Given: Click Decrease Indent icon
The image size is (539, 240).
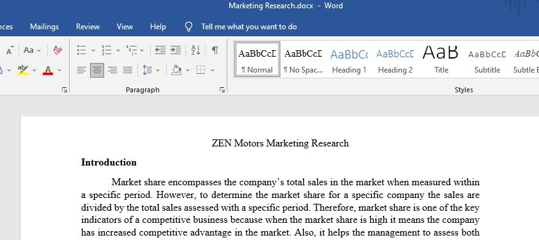Looking at the screenshot, I should coord(160,50).
